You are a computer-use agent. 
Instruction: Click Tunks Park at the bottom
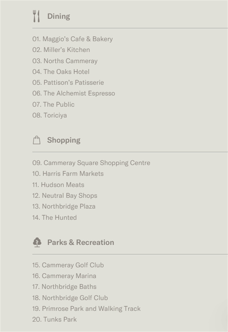pyautogui.click(x=54, y=319)
